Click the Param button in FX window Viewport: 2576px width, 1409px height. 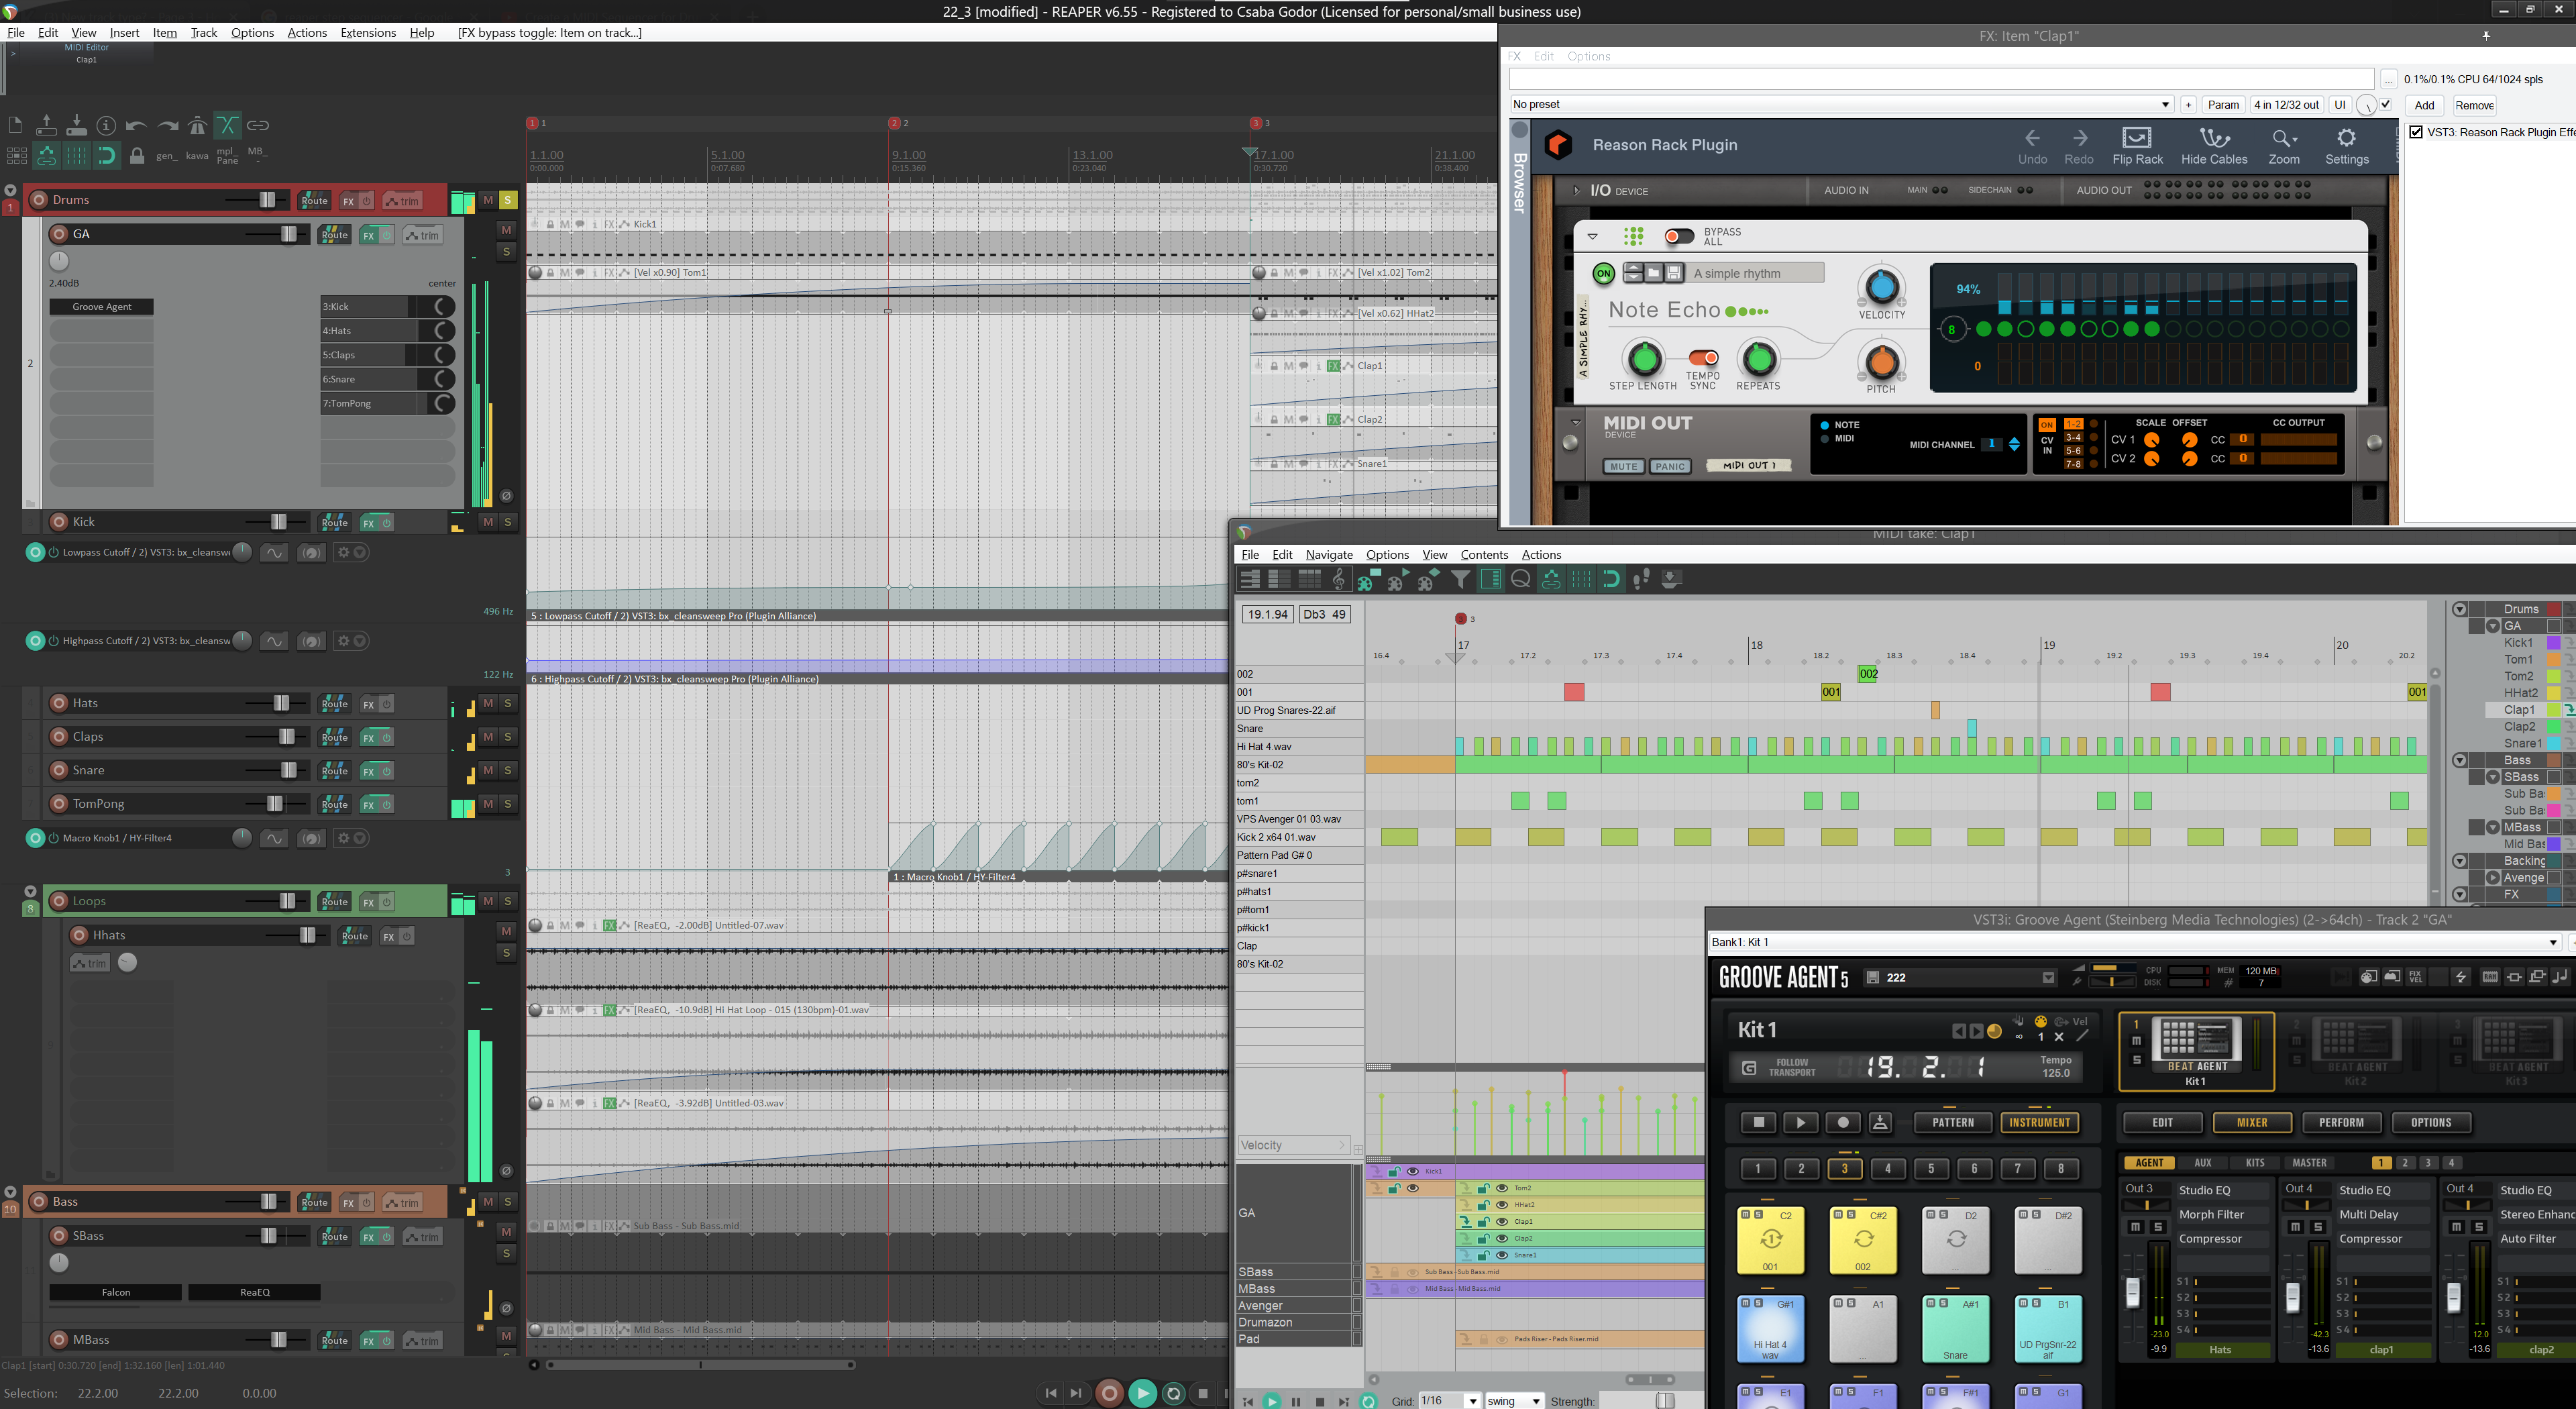(x=2223, y=105)
